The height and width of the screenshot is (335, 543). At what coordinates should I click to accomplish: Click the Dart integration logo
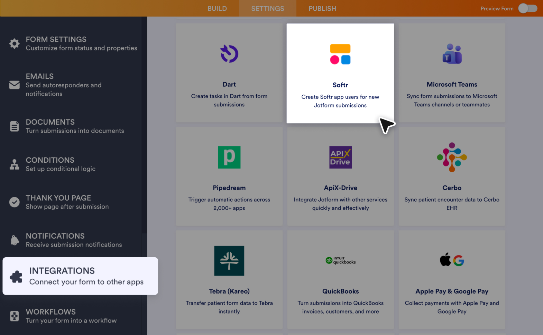click(x=229, y=54)
